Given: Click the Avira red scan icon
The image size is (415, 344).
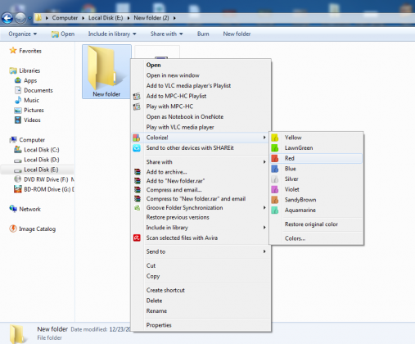Looking at the screenshot, I should (137, 238).
